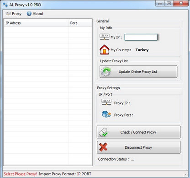Image resolution: width=190 pixels, height=178 pixels.
Task: Click the My IP text field
Action: 141,37
